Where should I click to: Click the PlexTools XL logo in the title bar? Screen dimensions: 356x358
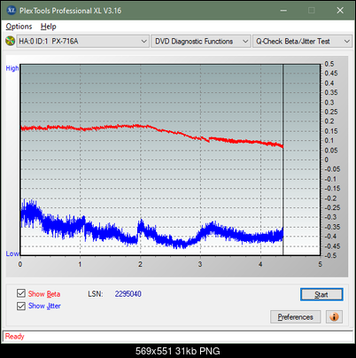pos(12,11)
